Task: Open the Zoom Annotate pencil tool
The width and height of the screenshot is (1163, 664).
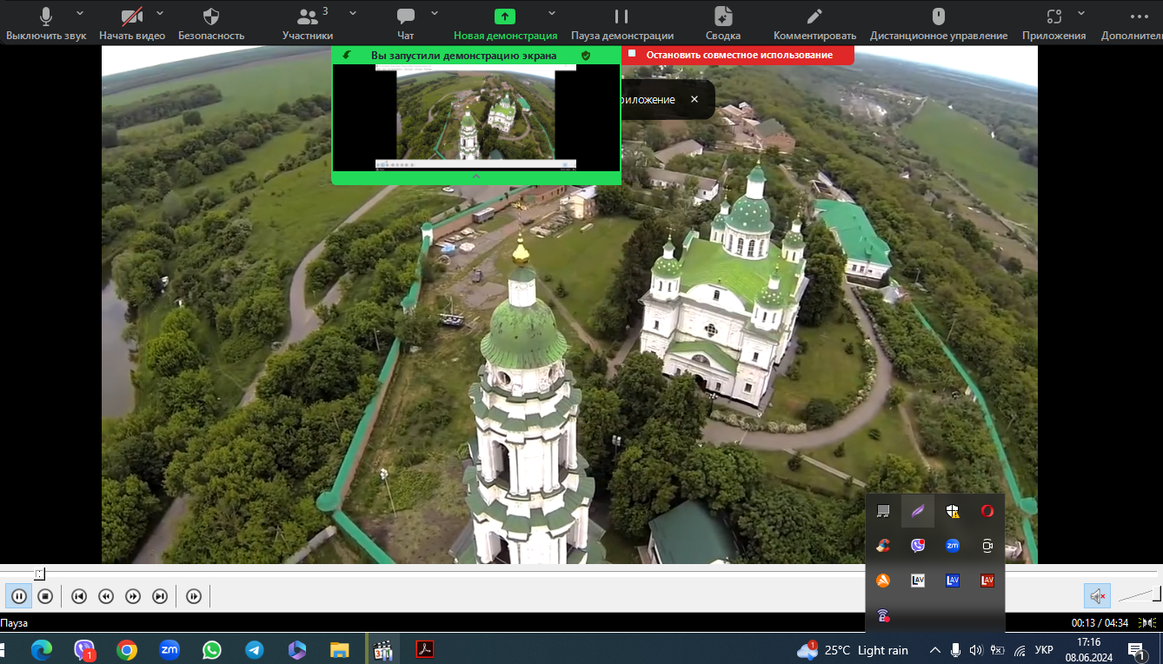Action: (814, 17)
